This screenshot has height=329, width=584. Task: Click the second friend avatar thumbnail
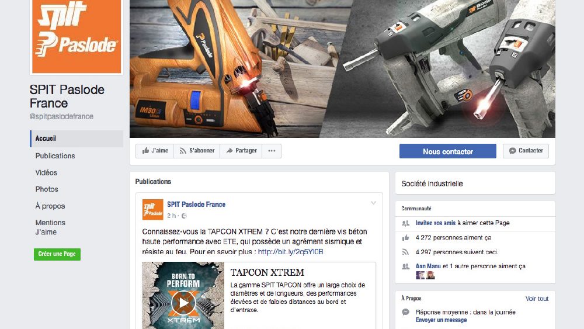pos(430,275)
